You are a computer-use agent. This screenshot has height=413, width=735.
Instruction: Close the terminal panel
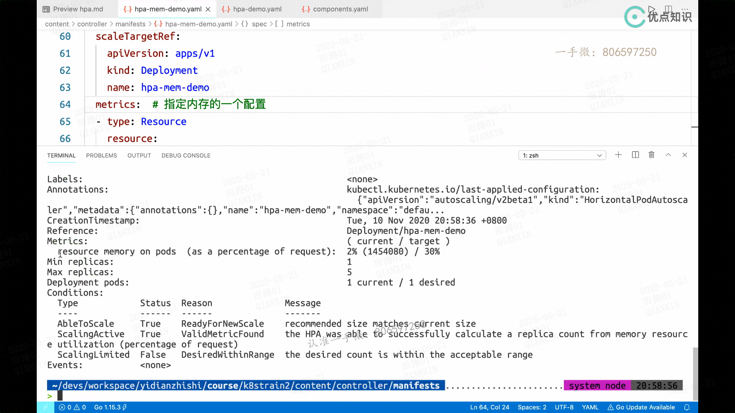(685, 155)
